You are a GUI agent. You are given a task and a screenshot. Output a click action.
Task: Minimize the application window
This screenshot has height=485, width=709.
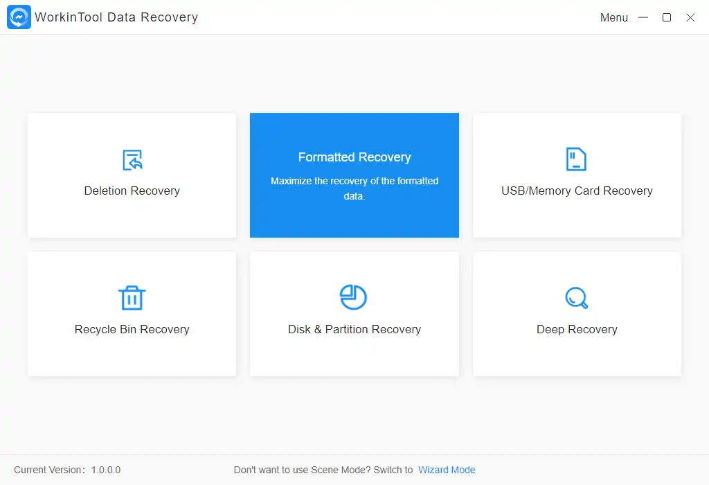click(643, 17)
